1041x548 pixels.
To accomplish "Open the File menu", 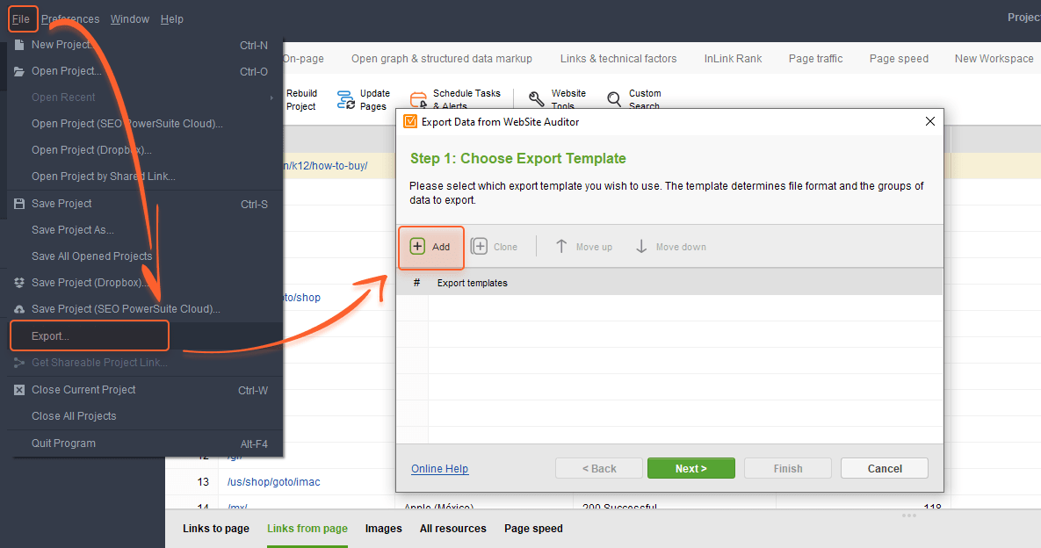I will click(x=21, y=19).
